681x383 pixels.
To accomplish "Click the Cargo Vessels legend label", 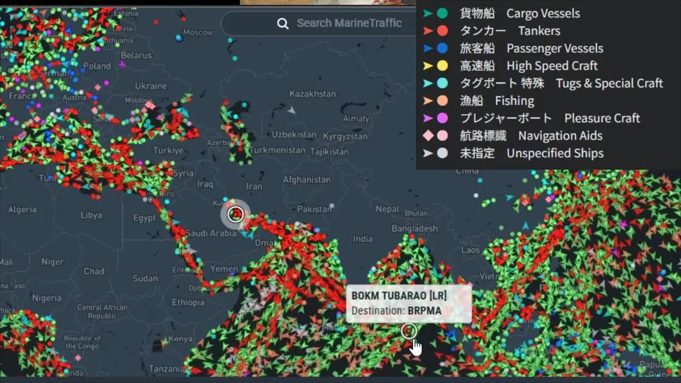I will 543,13.
